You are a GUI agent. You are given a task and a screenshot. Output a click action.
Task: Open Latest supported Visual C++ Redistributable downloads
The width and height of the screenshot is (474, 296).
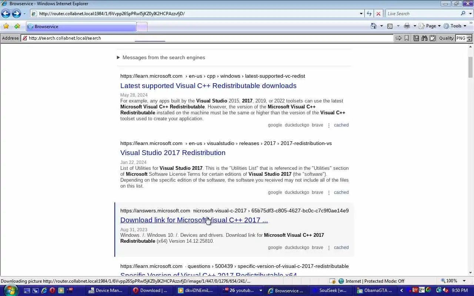click(x=208, y=85)
